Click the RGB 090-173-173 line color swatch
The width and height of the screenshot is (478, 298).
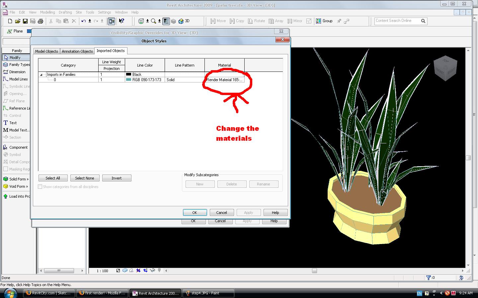pyautogui.click(x=128, y=80)
